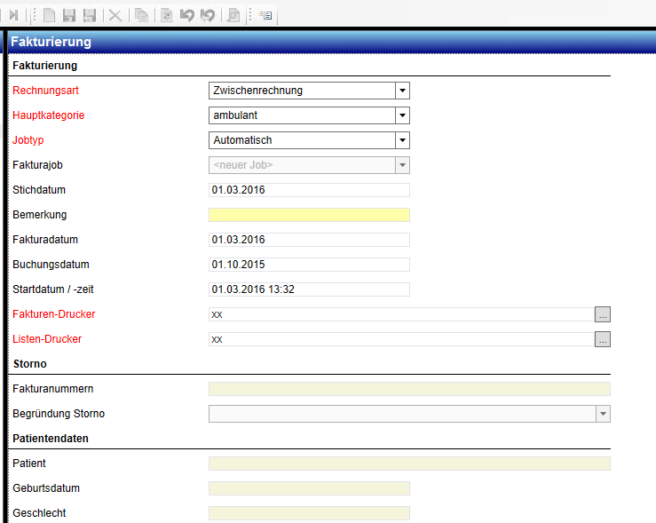656x523 pixels.
Task: Click the yellow Bemerkung field
Action: click(309, 215)
